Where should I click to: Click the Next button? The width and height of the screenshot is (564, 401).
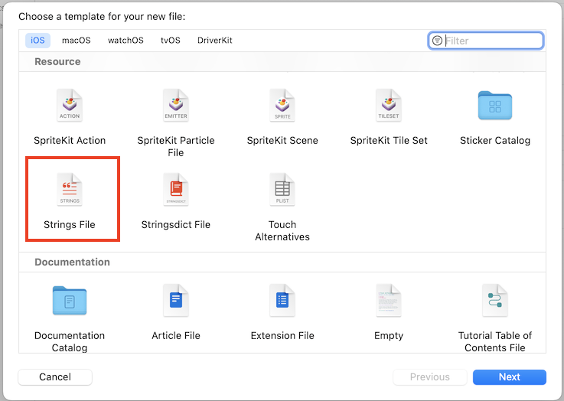(x=509, y=377)
